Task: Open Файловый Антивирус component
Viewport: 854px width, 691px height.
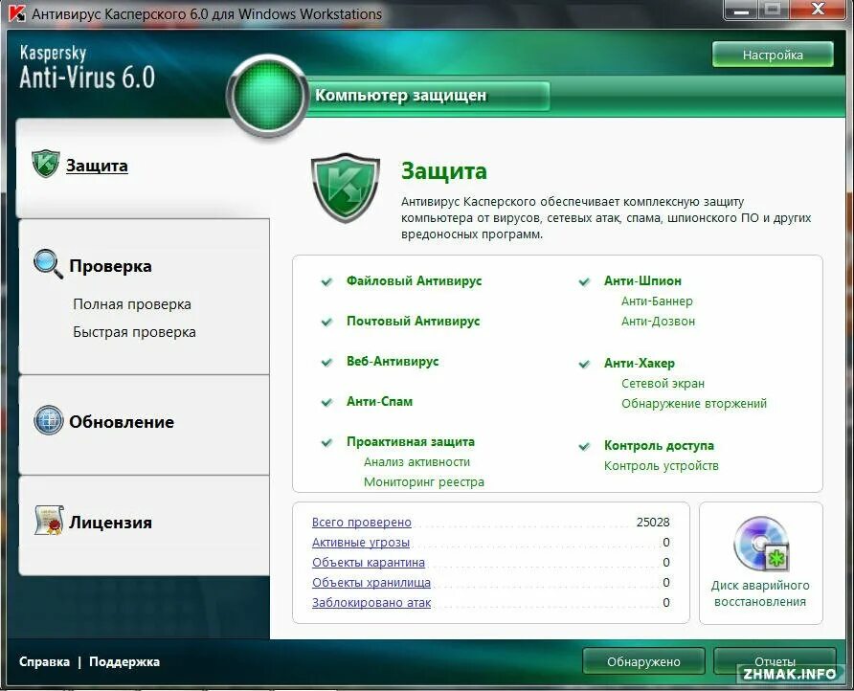Action: (x=414, y=281)
